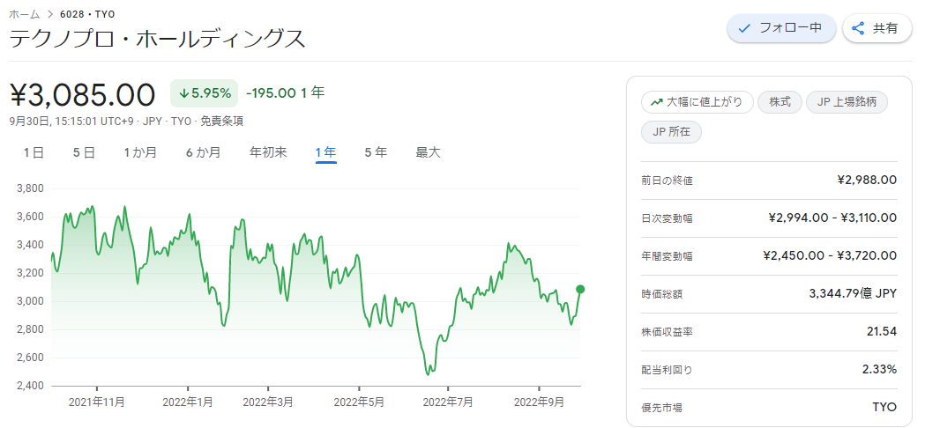Click the ¥2,988.00 previous close value
Image resolution: width=925 pixels, height=428 pixels.
pos(867,180)
